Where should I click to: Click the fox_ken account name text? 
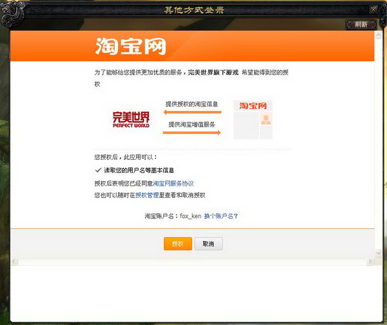[x=190, y=216]
